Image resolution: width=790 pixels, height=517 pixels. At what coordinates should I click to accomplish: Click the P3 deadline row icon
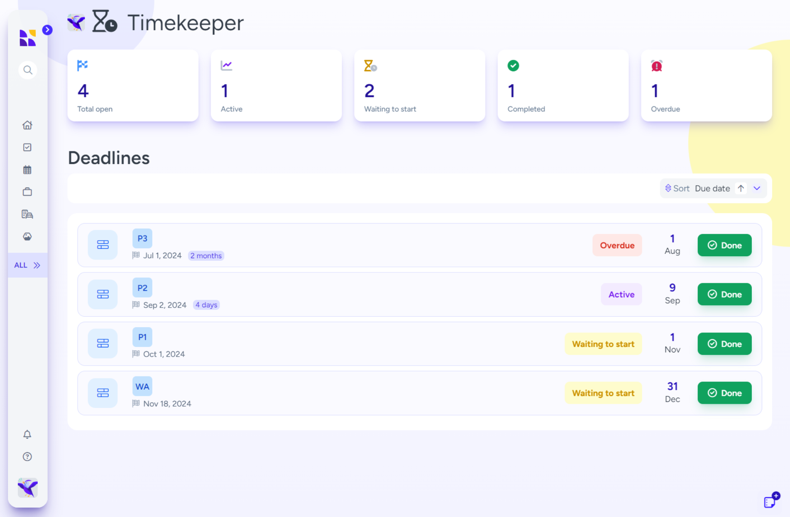pyautogui.click(x=103, y=245)
